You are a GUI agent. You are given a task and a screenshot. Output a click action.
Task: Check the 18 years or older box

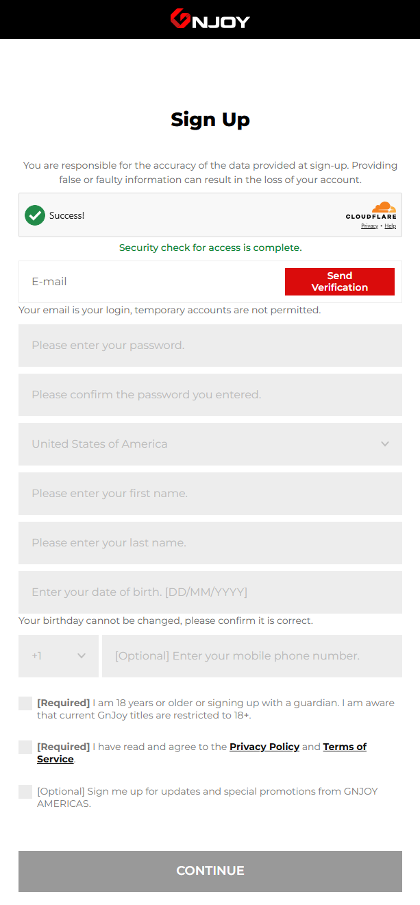(25, 703)
